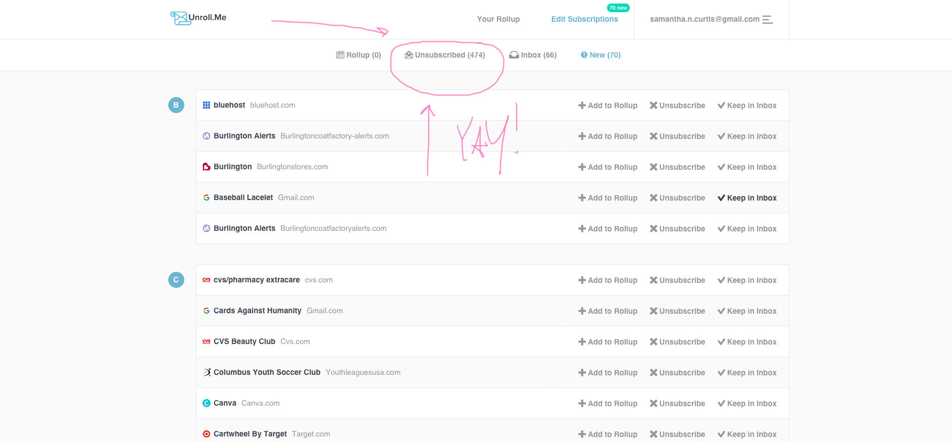Screen dimensions: 952x441
Task: Add bluehost to Rollup
Action: (x=608, y=106)
